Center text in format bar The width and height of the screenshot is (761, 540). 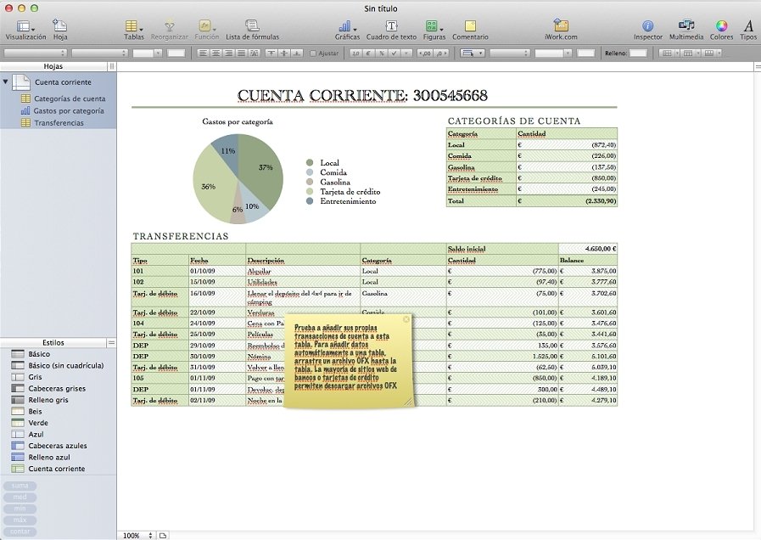(216, 53)
